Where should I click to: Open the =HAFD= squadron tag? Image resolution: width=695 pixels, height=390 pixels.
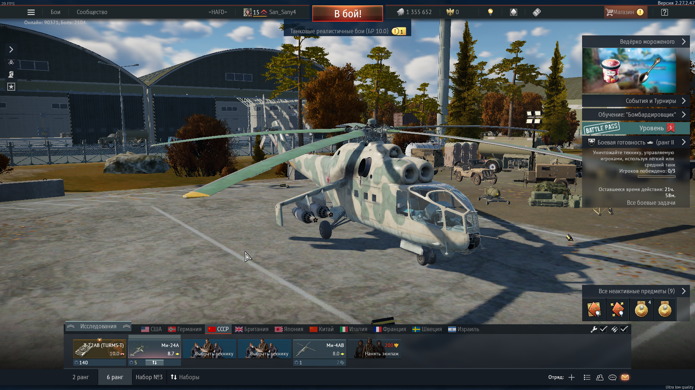[218, 12]
